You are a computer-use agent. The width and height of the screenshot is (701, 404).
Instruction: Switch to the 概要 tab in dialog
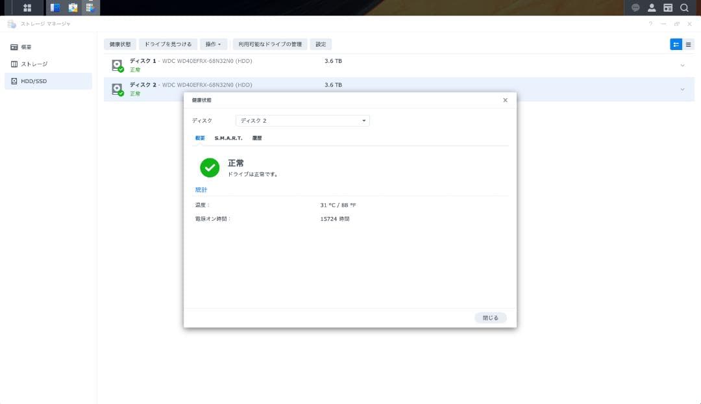click(x=200, y=138)
